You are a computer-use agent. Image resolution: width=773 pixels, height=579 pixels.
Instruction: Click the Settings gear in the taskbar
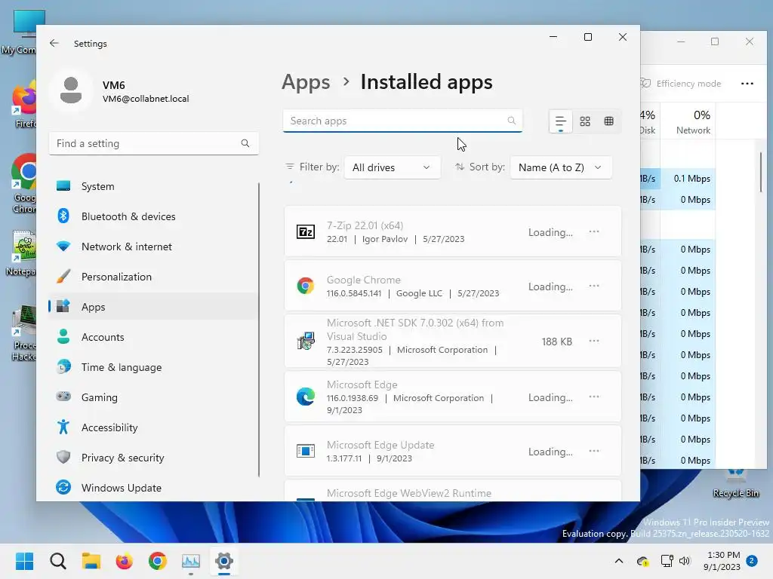(x=223, y=561)
